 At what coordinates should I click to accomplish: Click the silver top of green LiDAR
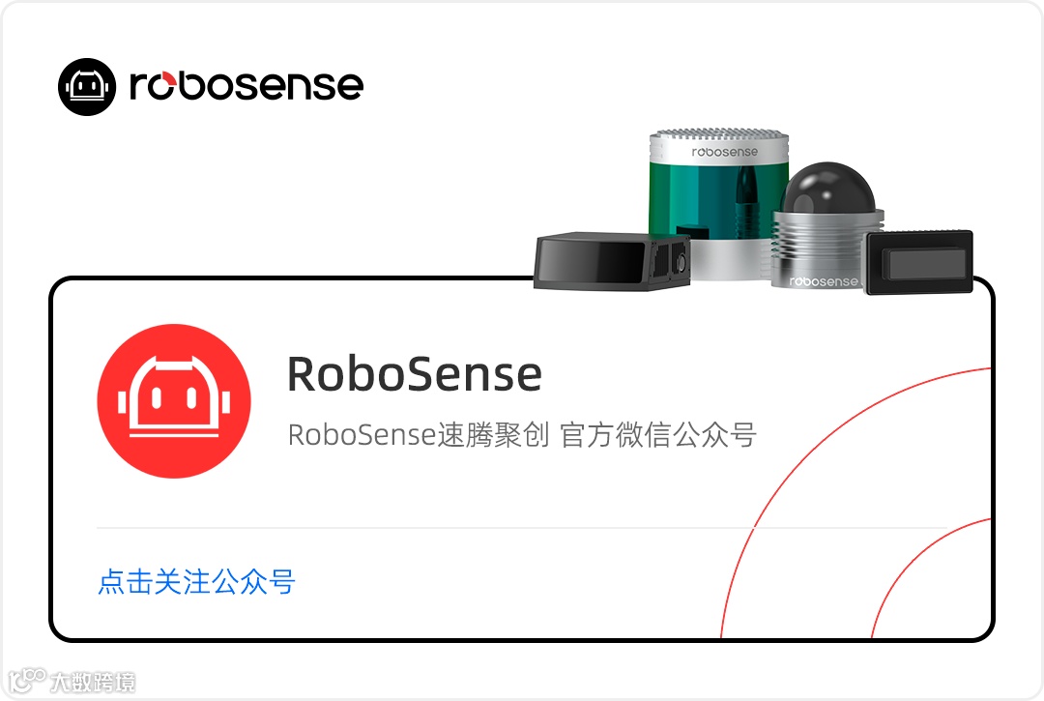tap(719, 145)
